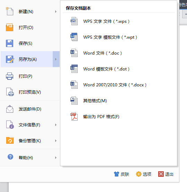
Task: Click the WPS file format icon
Action: [x=74, y=21]
